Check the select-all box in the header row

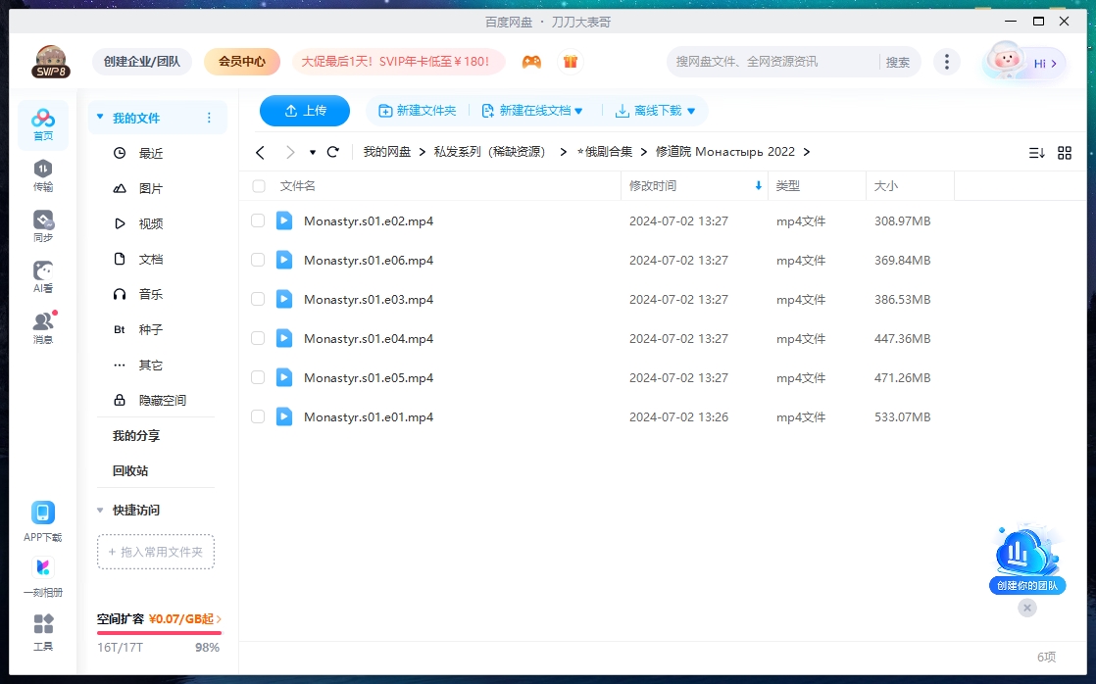click(257, 186)
